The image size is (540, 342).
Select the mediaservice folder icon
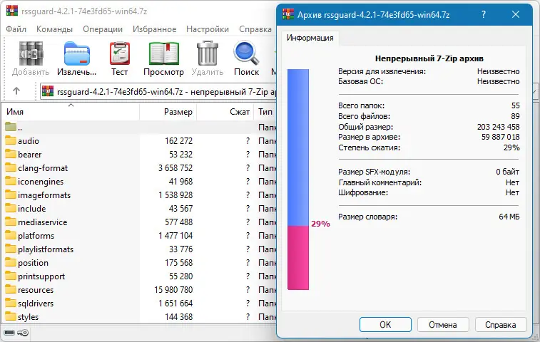[11, 222]
